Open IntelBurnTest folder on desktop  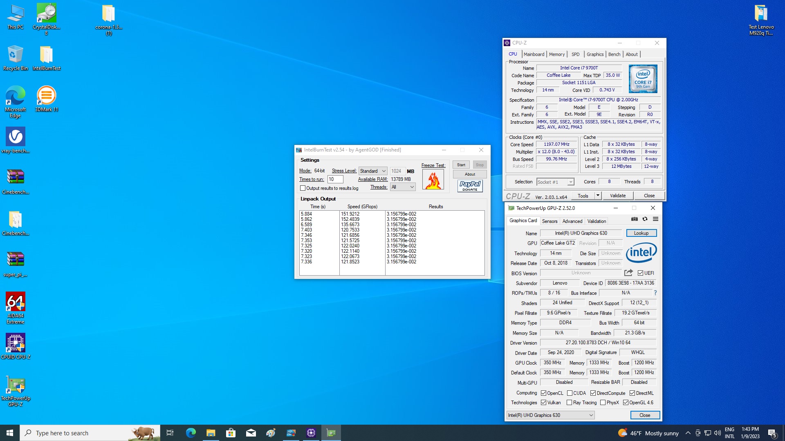coord(46,58)
